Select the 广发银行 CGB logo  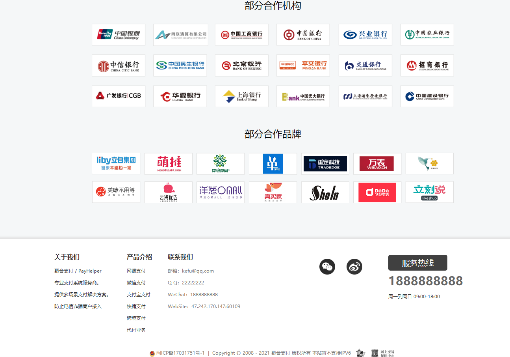(119, 96)
